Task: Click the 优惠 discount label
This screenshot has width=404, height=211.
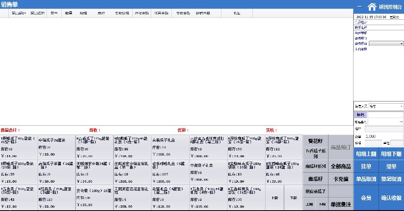Action: 183,130
